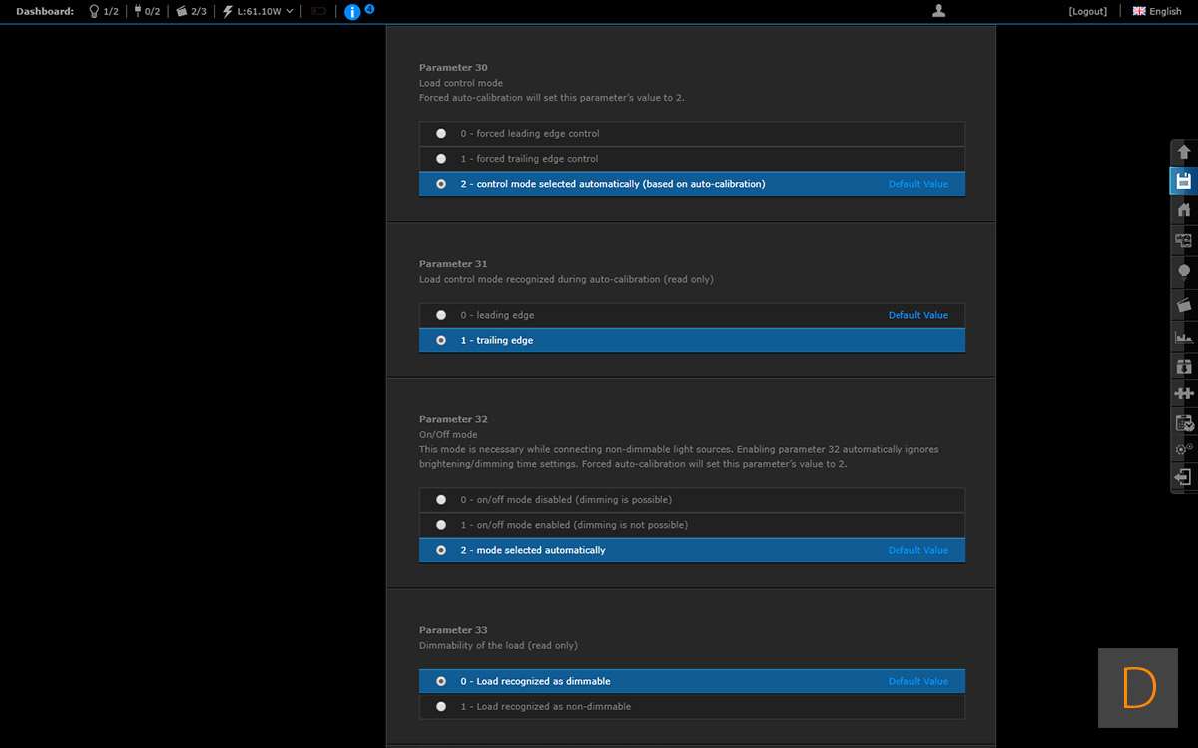Click the user profile icon in header
Viewport: 1198px width, 748px height.
click(938, 11)
